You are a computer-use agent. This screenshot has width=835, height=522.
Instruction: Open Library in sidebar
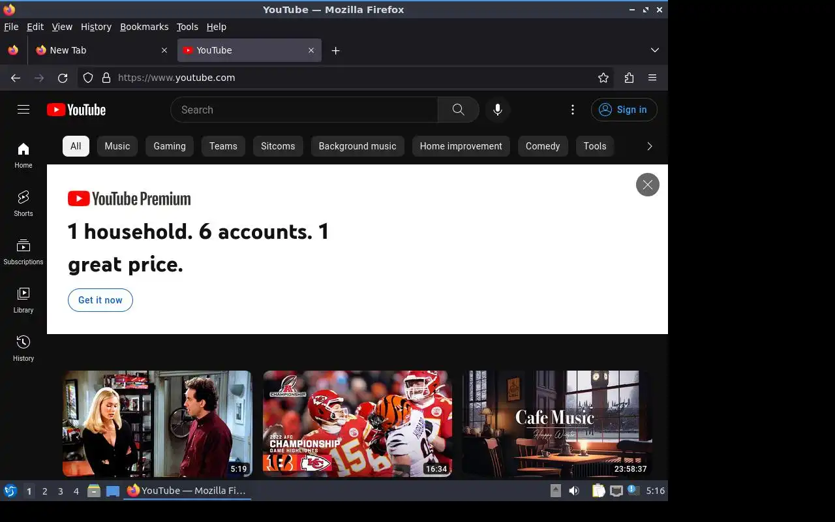tap(23, 300)
